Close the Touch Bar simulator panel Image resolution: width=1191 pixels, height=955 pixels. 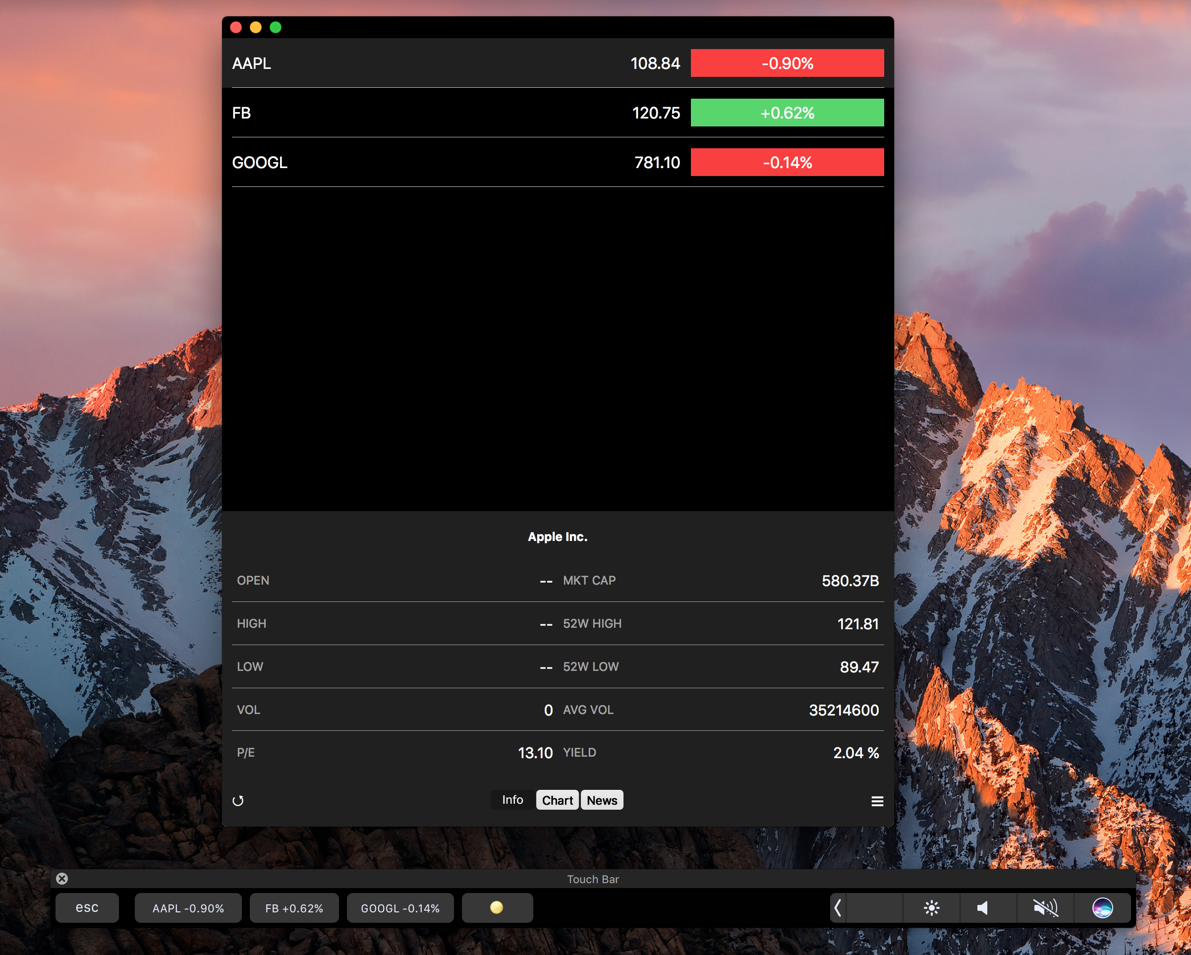62,878
